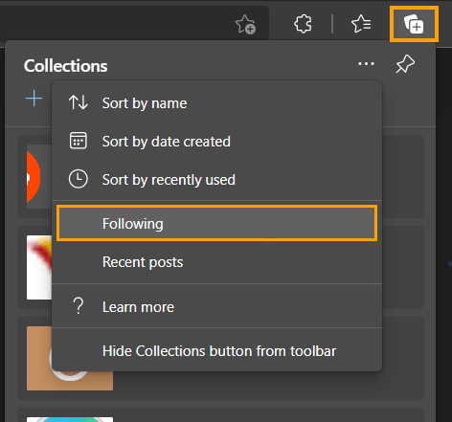Choose Sort by recently used

pos(216,180)
